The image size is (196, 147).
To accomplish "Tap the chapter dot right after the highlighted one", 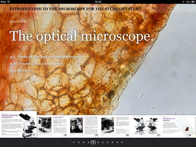I will point(98,143).
